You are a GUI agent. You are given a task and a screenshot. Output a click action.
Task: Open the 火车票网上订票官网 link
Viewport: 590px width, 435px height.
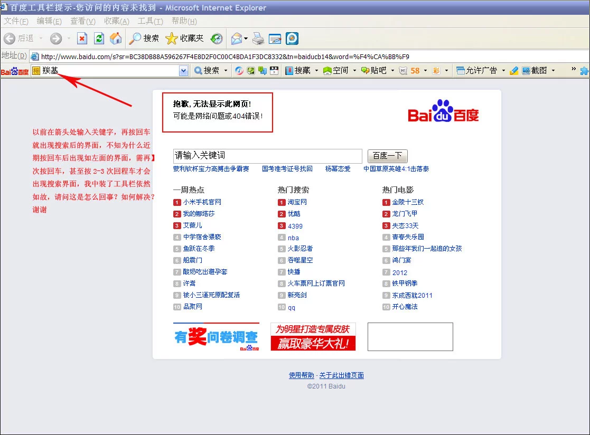coord(316,283)
